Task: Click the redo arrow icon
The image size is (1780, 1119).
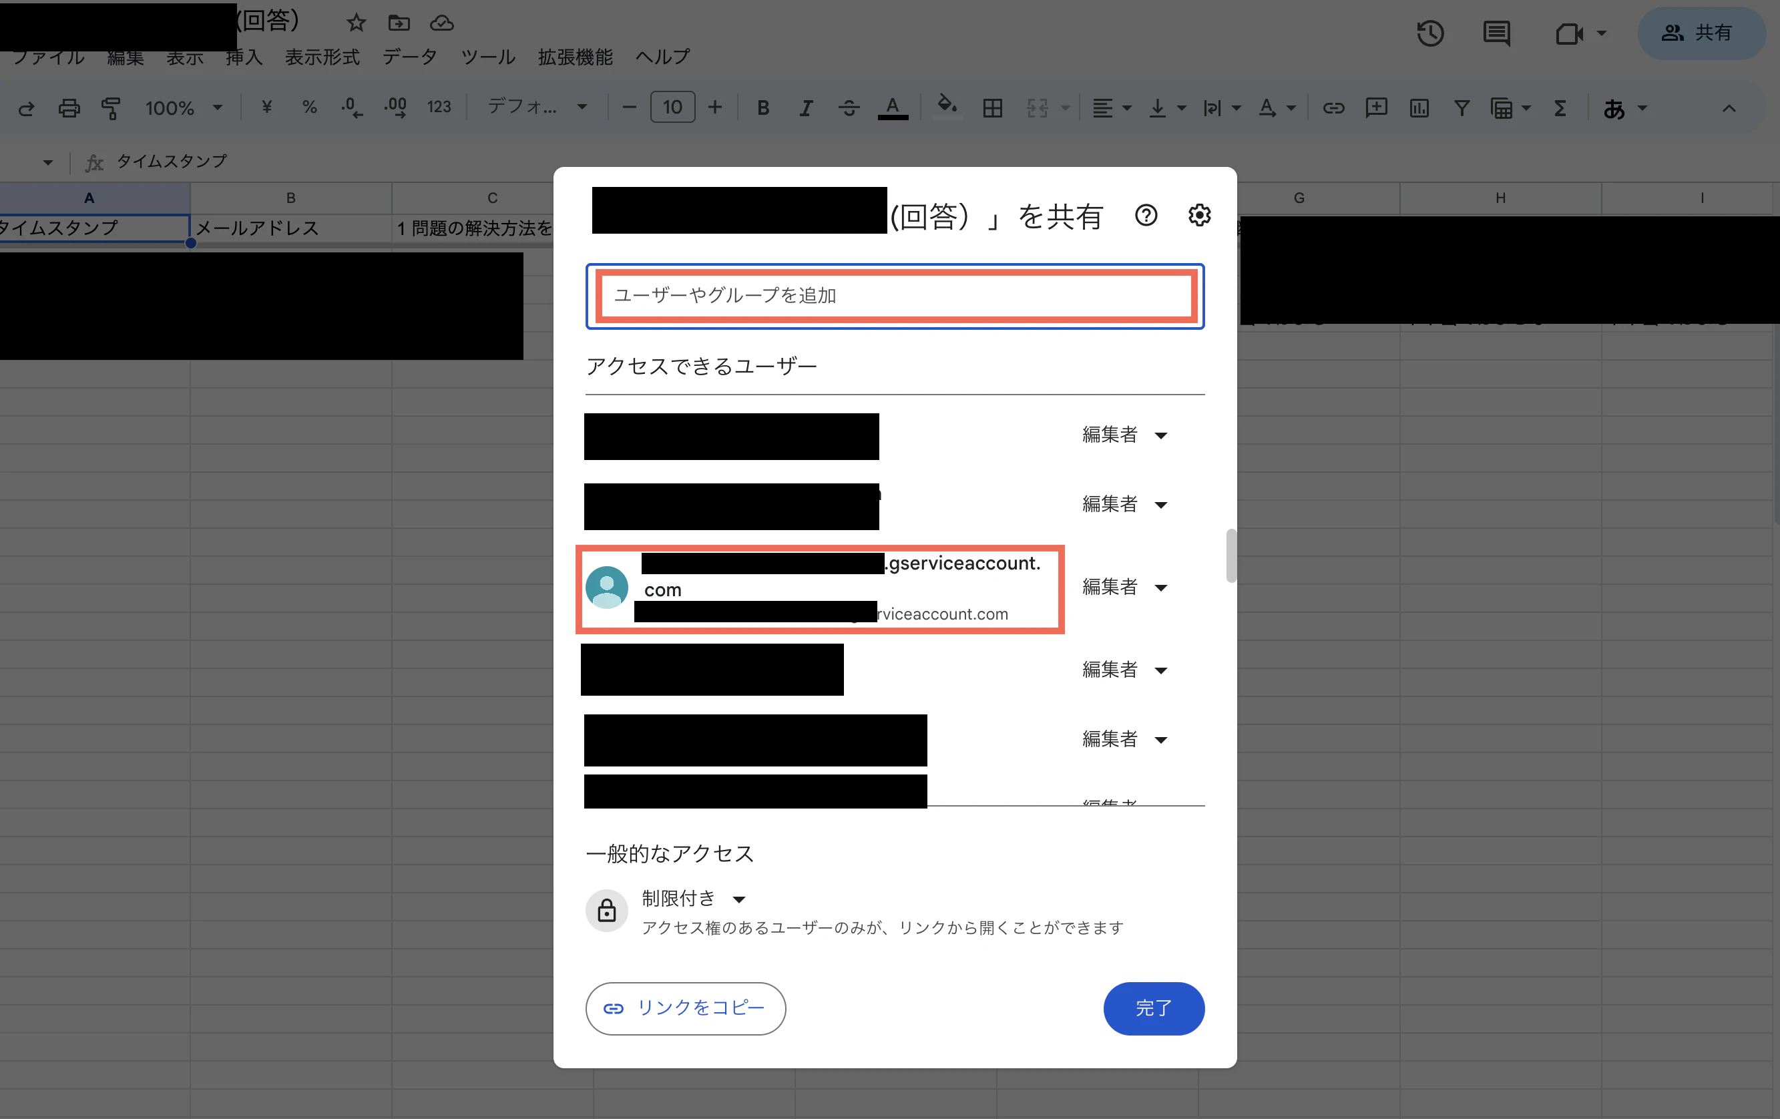Action: pyautogui.click(x=27, y=109)
